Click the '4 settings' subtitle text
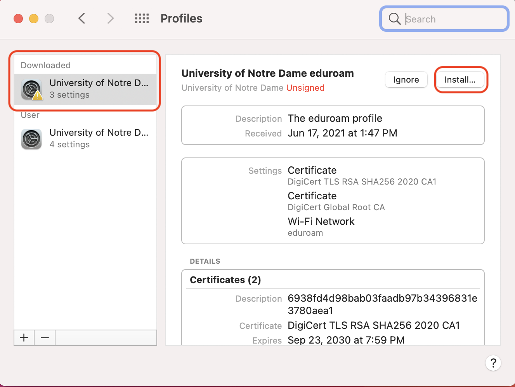This screenshot has height=387, width=515. (x=69, y=145)
